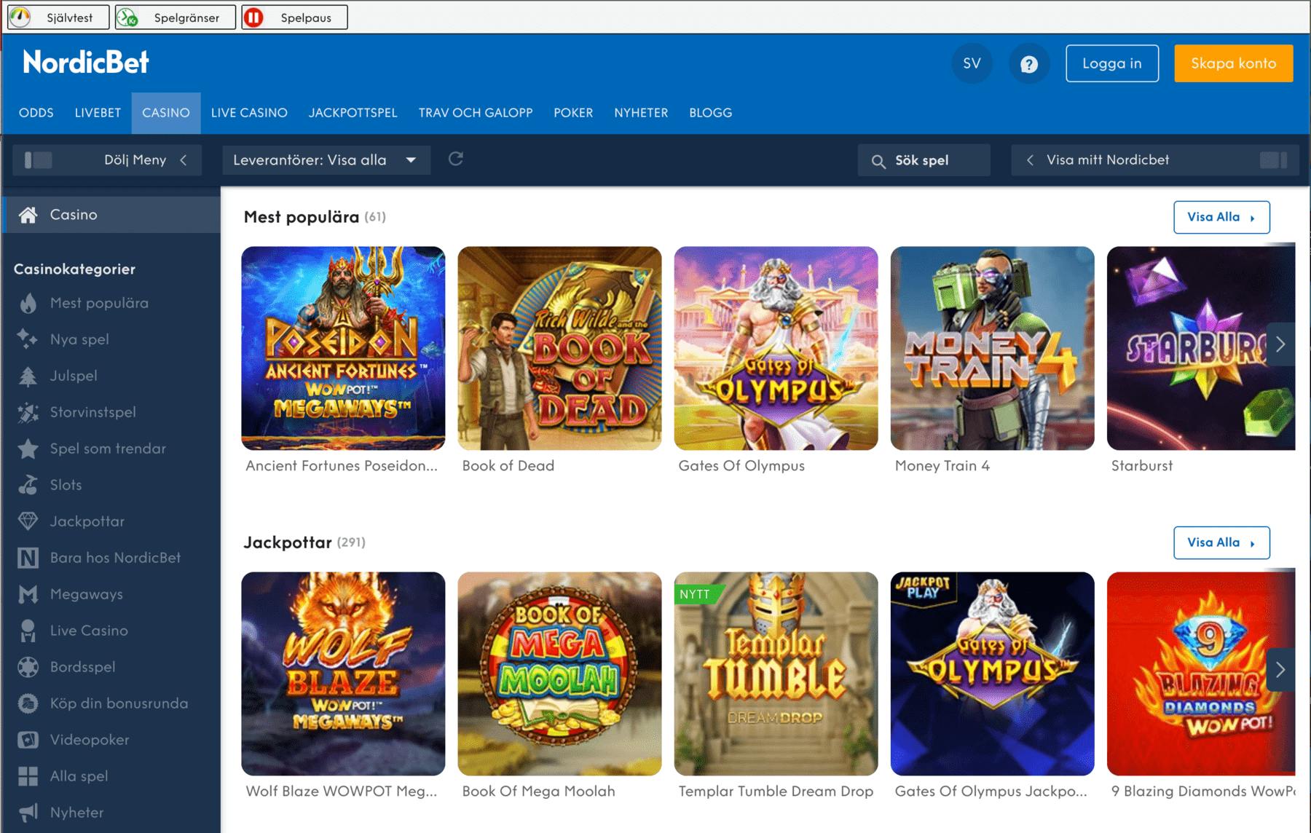
Task: Select Megaways category text in sidebar
Action: click(87, 594)
